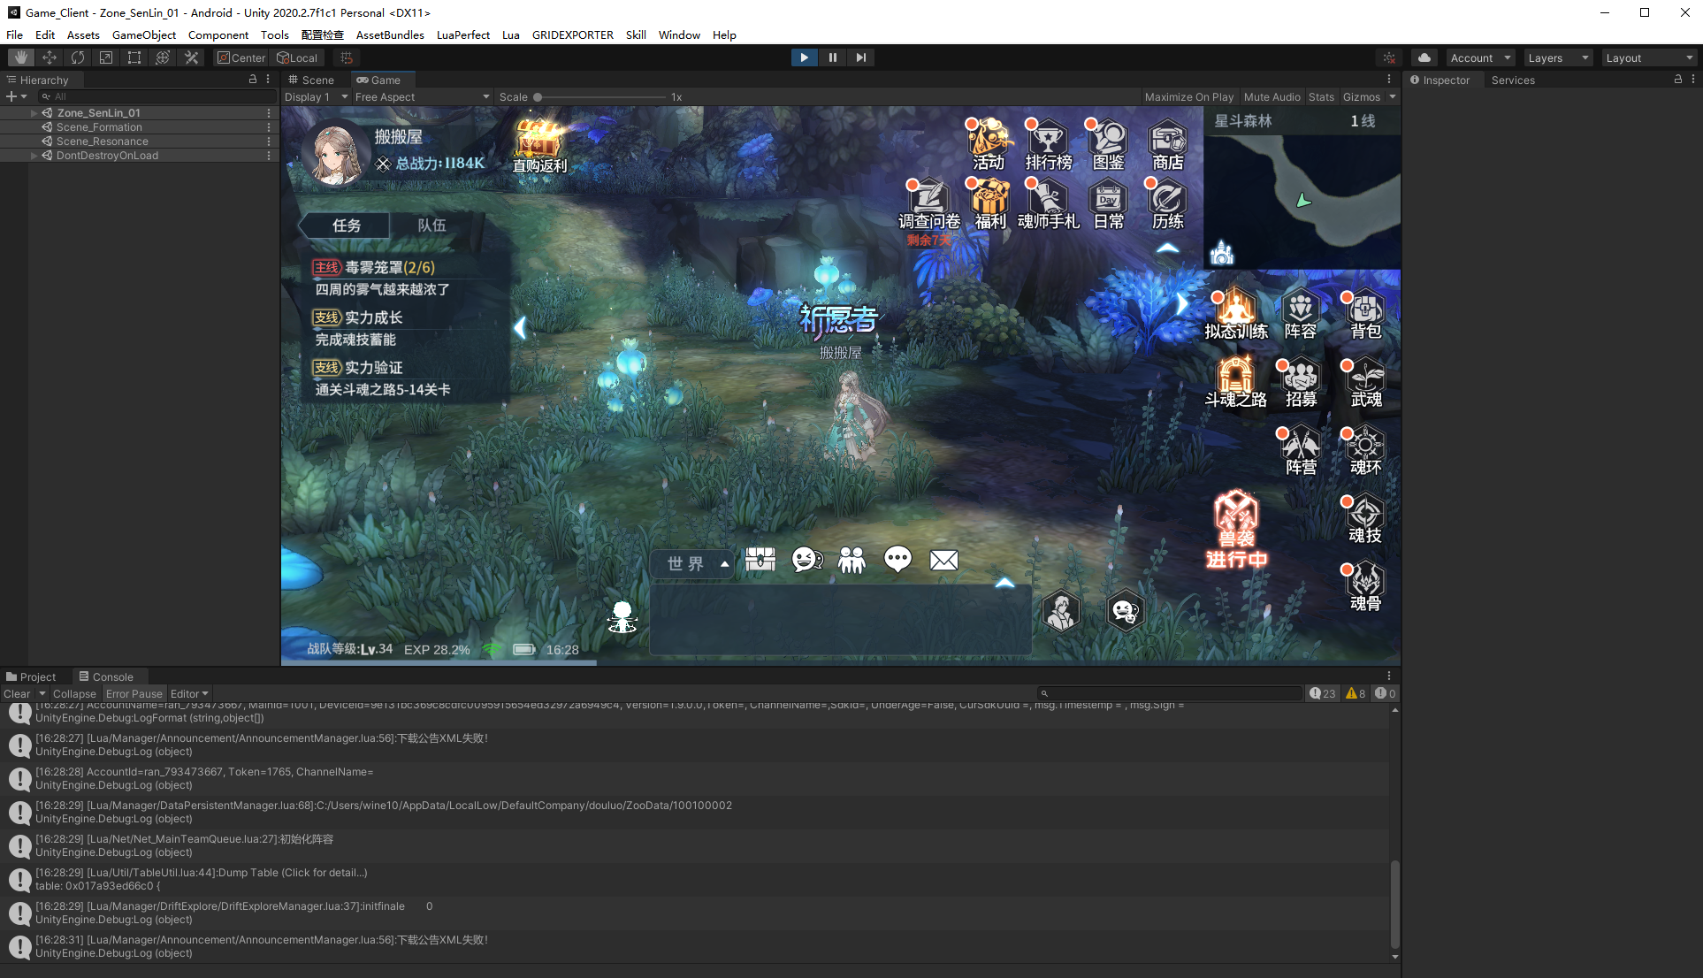The image size is (1703, 978).
Task: Toggle Maximize On Play
Action: [1188, 97]
